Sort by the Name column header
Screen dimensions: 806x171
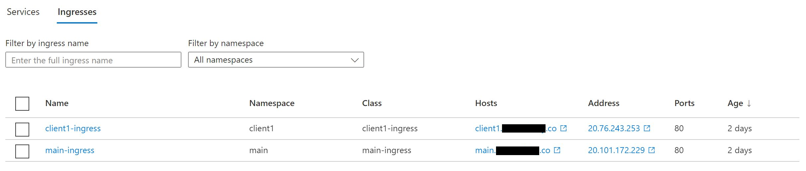click(57, 103)
